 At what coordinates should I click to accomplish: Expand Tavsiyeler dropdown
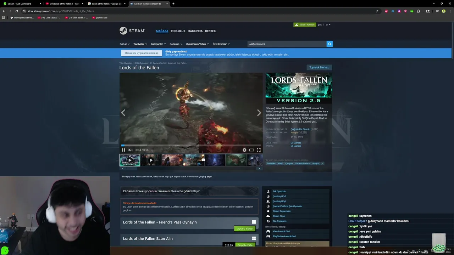[140, 44]
